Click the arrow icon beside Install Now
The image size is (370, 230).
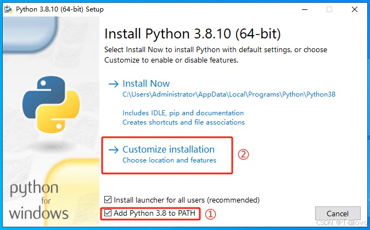coord(114,84)
